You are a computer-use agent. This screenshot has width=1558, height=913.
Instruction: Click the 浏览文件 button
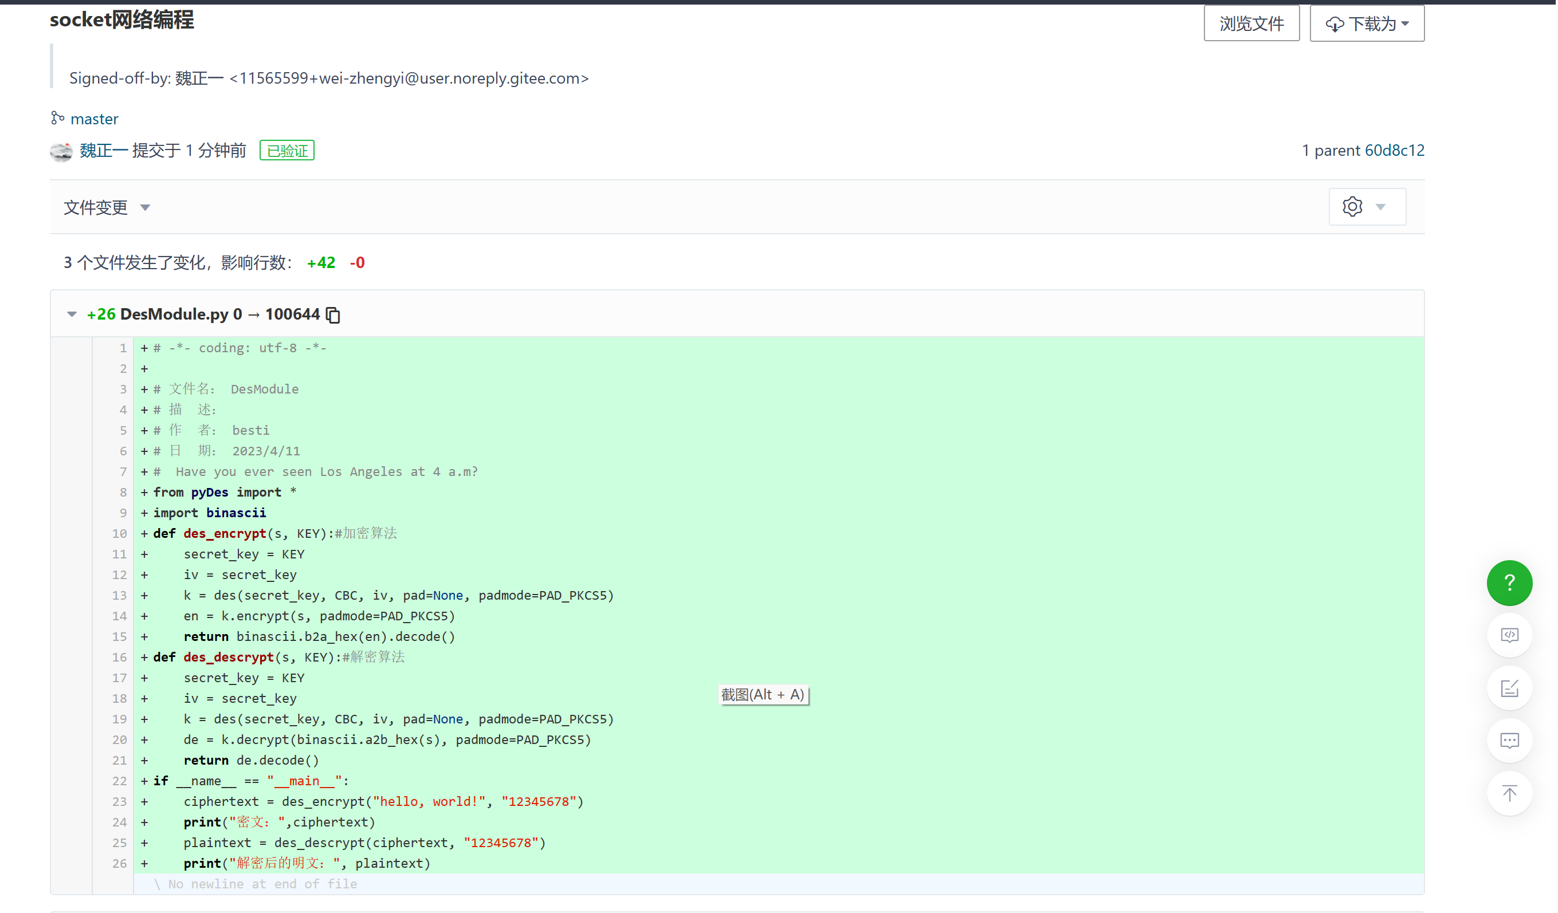tap(1251, 23)
